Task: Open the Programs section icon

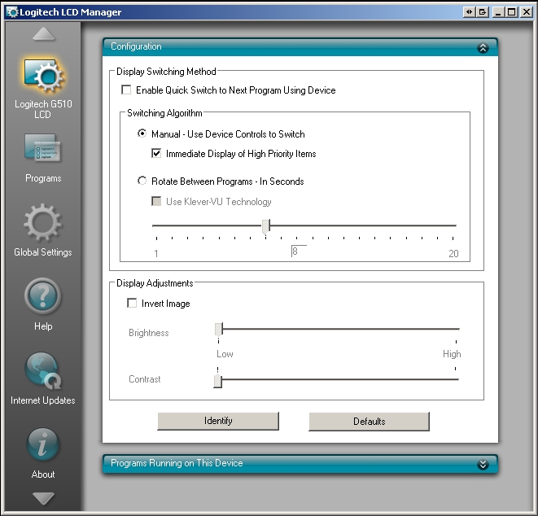Action: click(x=43, y=151)
